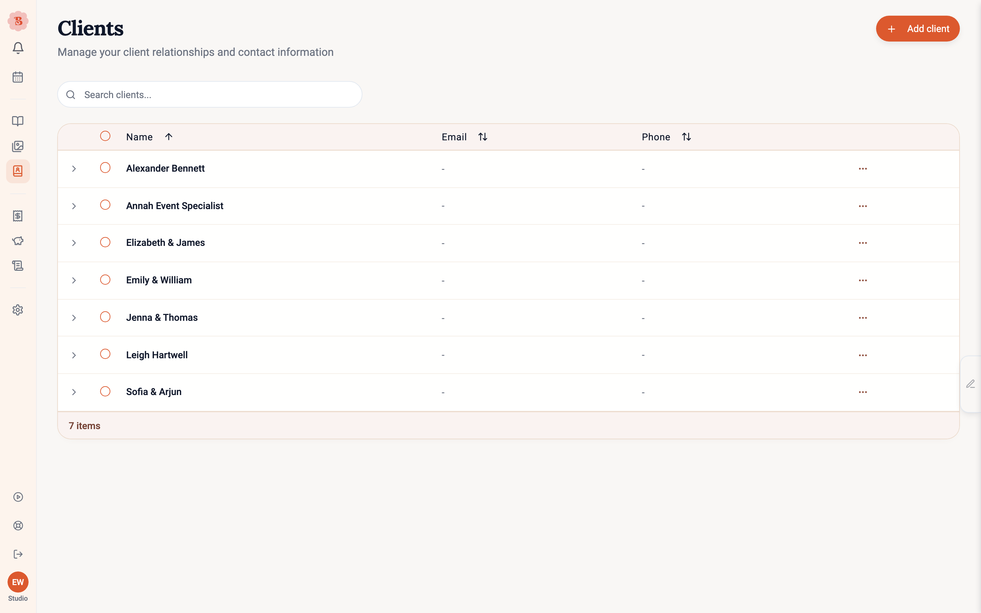Screen dimensions: 981x613
Task: Open more options for Emily & William
Action: [862, 280]
